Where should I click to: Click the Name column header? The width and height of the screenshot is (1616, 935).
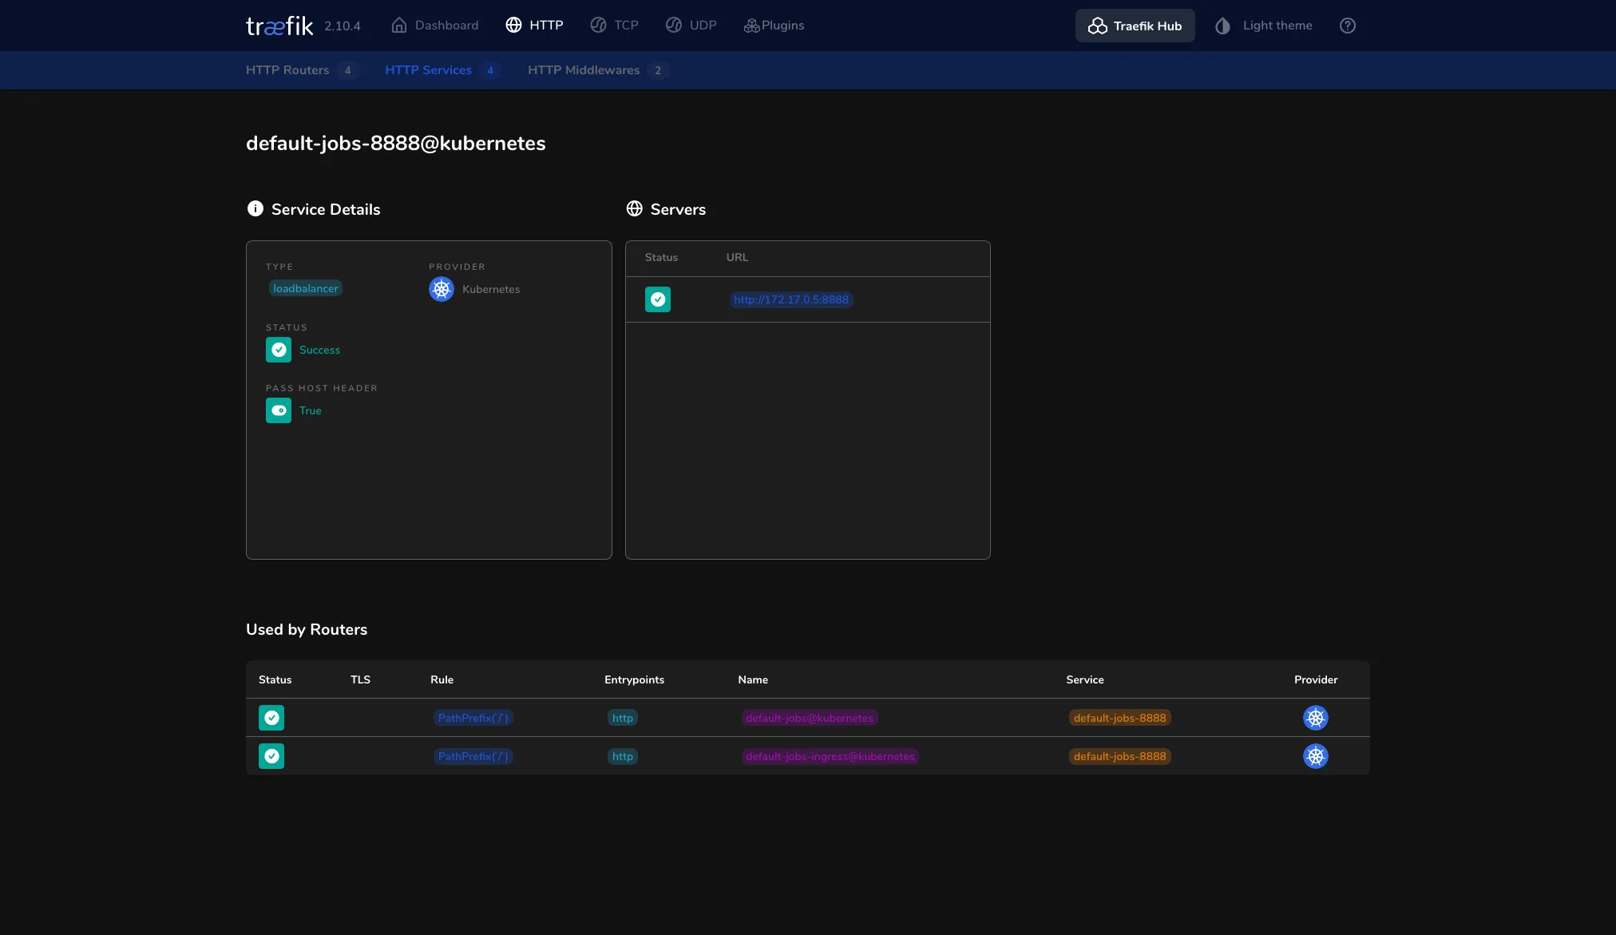coord(753,679)
